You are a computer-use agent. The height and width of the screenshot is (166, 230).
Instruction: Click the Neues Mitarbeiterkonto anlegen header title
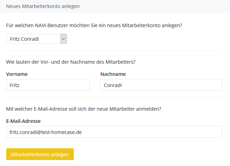(43, 6)
